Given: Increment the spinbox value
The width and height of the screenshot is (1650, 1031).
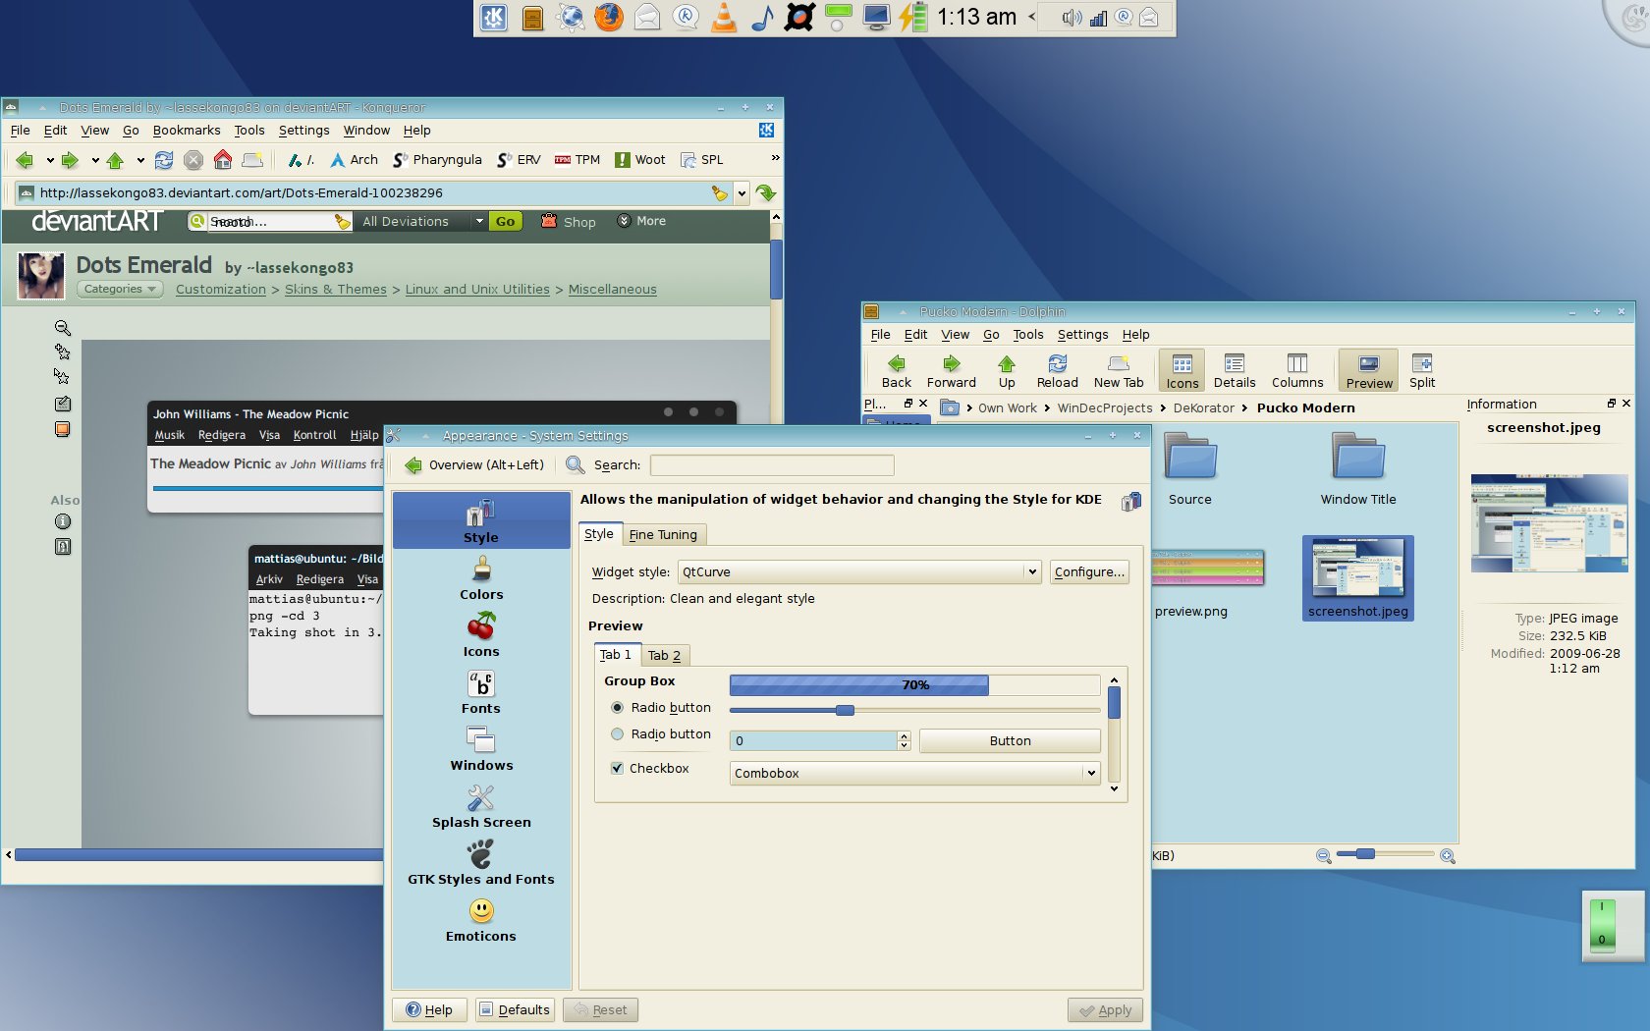Looking at the screenshot, I should pos(904,735).
